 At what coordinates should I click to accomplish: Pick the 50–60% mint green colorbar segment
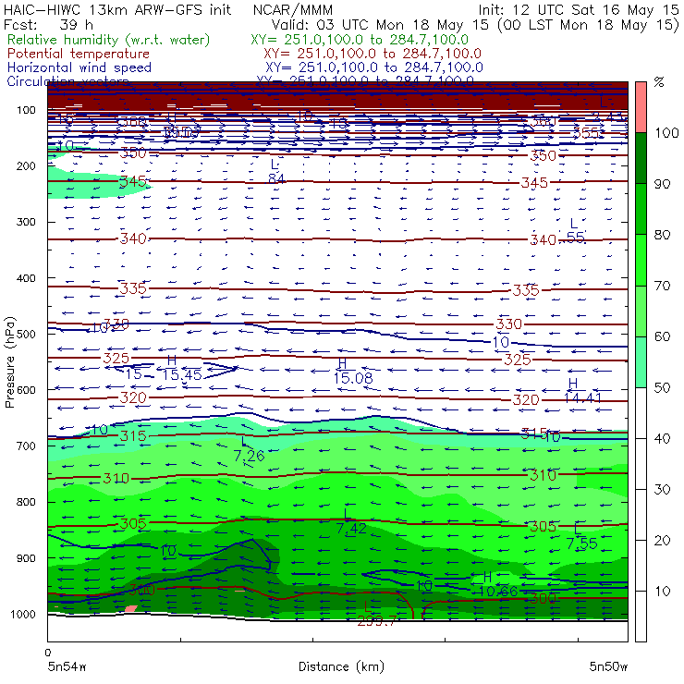[x=641, y=362]
